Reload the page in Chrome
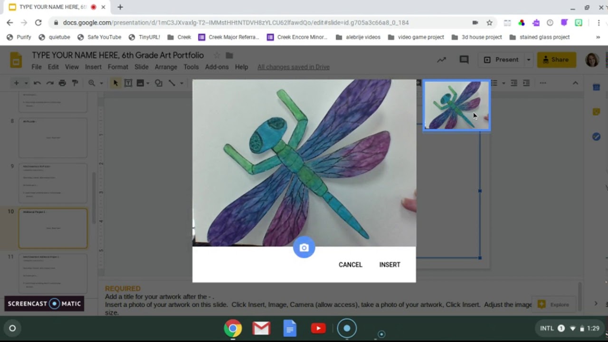This screenshot has width=608, height=342. pos(38,22)
